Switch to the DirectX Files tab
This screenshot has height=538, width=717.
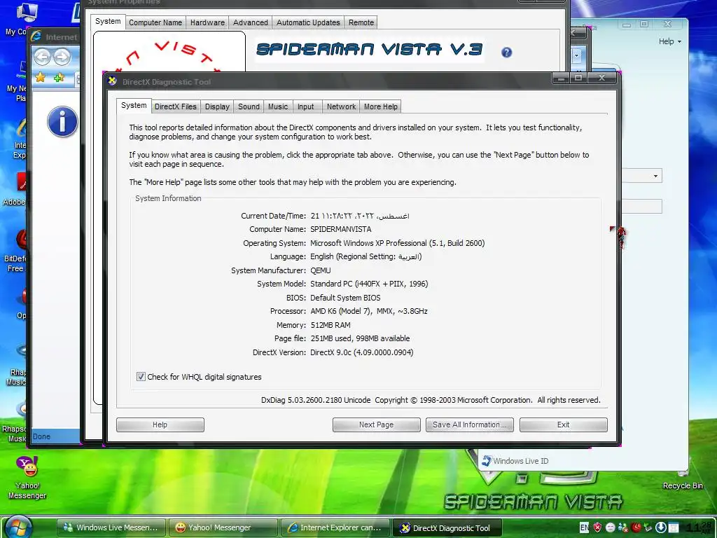tap(175, 106)
